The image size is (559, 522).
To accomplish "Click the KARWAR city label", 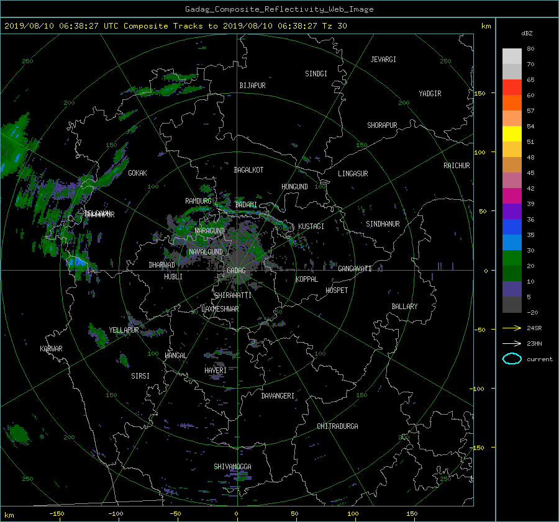I will (x=51, y=349).
